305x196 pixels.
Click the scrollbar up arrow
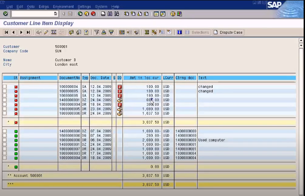point(301,41)
